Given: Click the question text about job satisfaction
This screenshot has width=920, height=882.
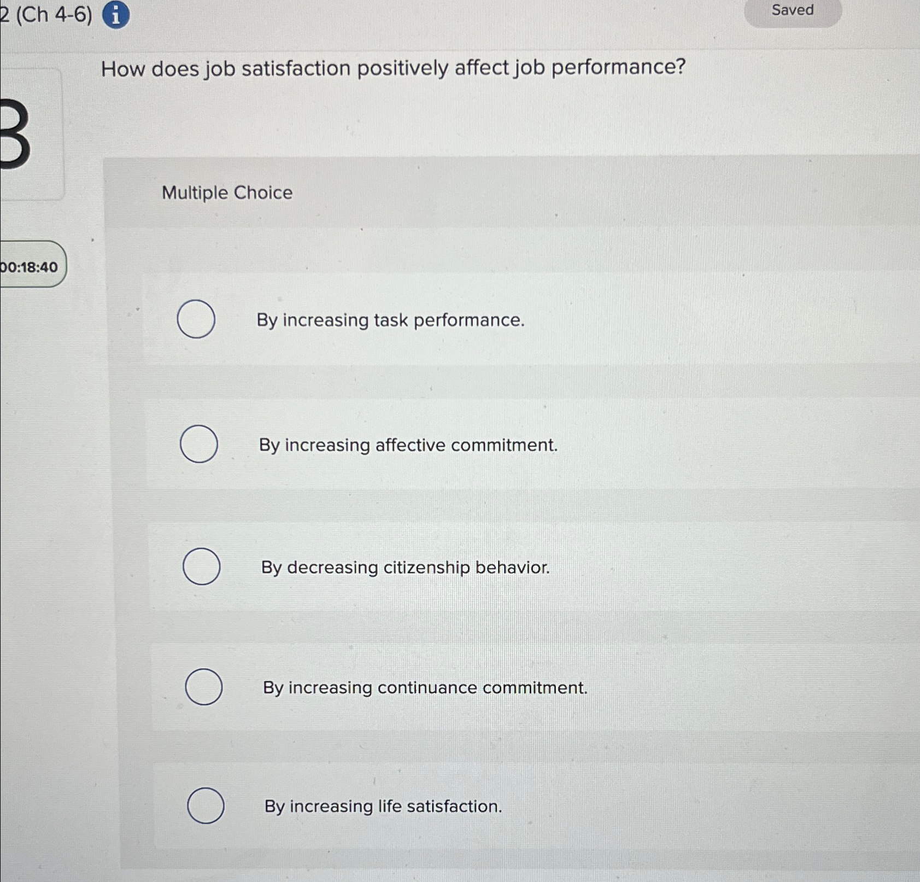Looking at the screenshot, I should coord(392,68).
